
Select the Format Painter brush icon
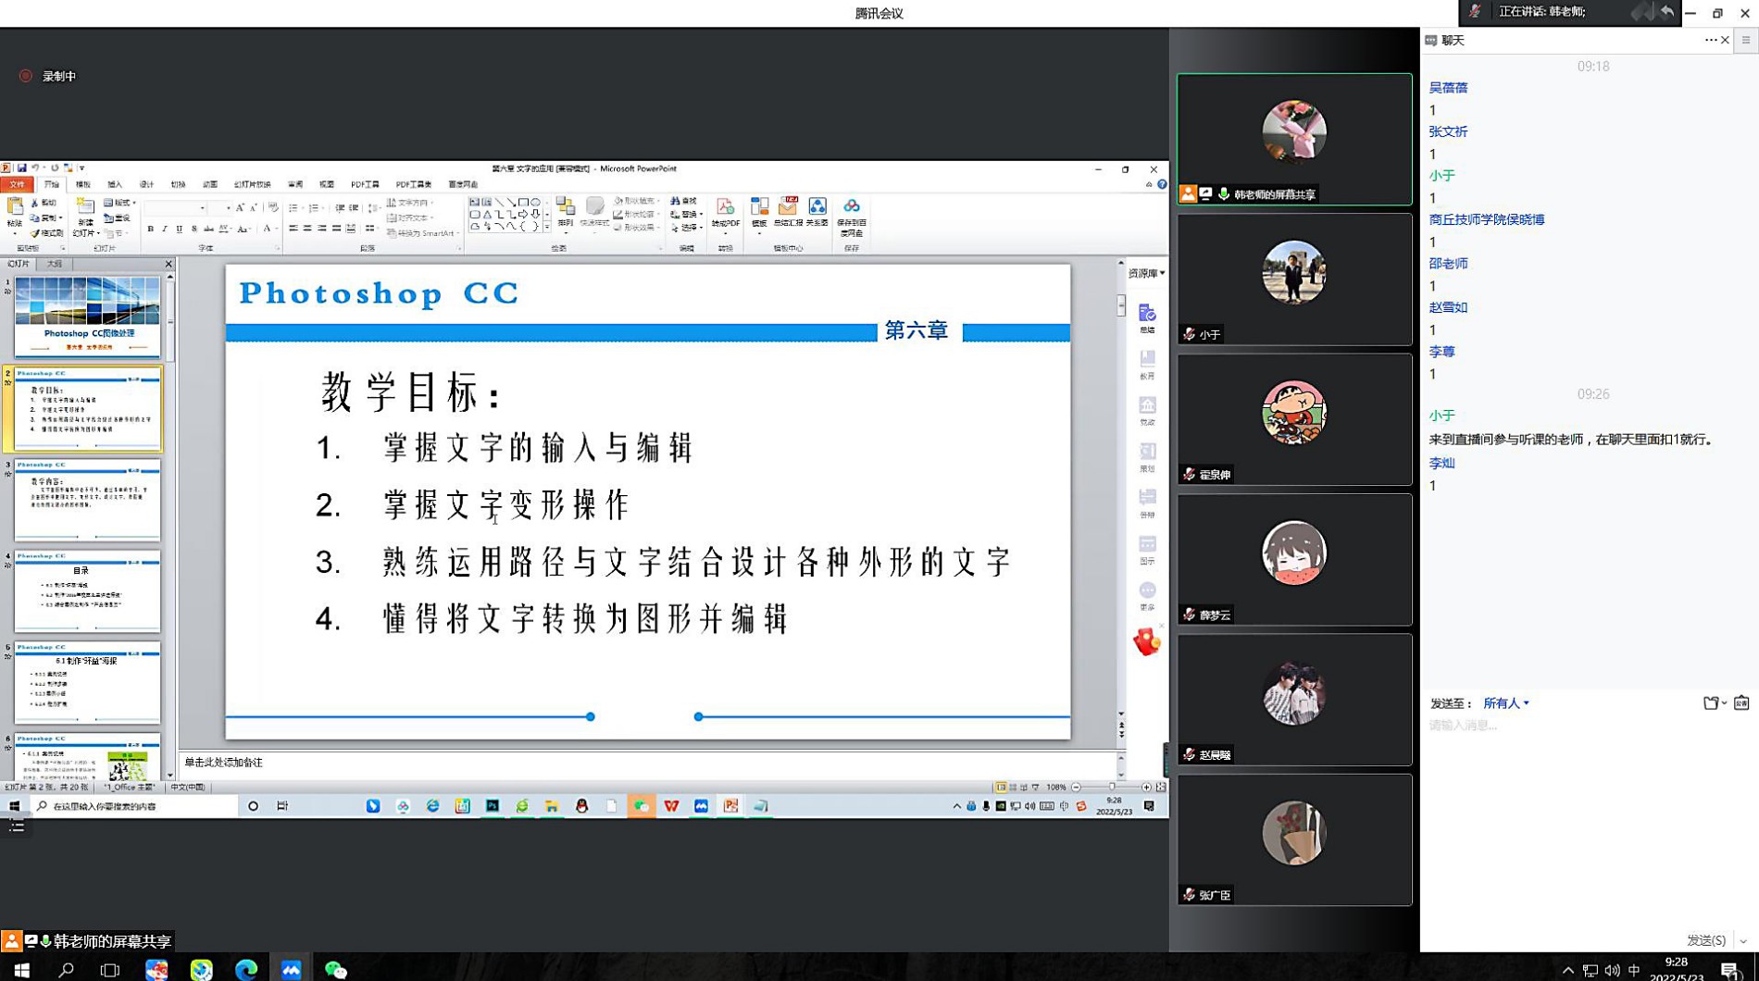click(35, 233)
